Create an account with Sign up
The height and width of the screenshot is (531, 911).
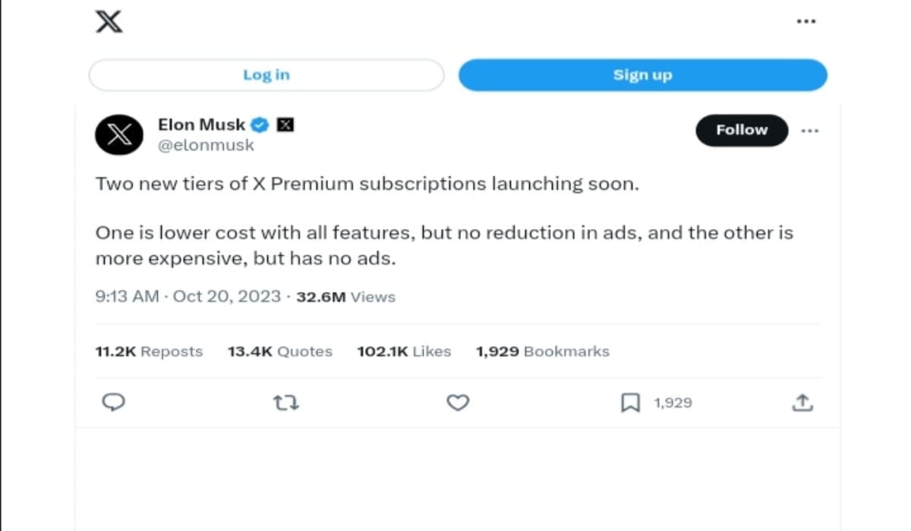[642, 75]
